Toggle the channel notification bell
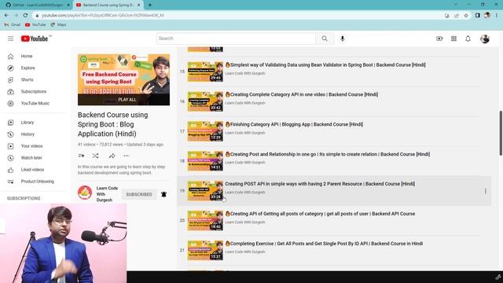This screenshot has width=503, height=283. tap(163, 194)
